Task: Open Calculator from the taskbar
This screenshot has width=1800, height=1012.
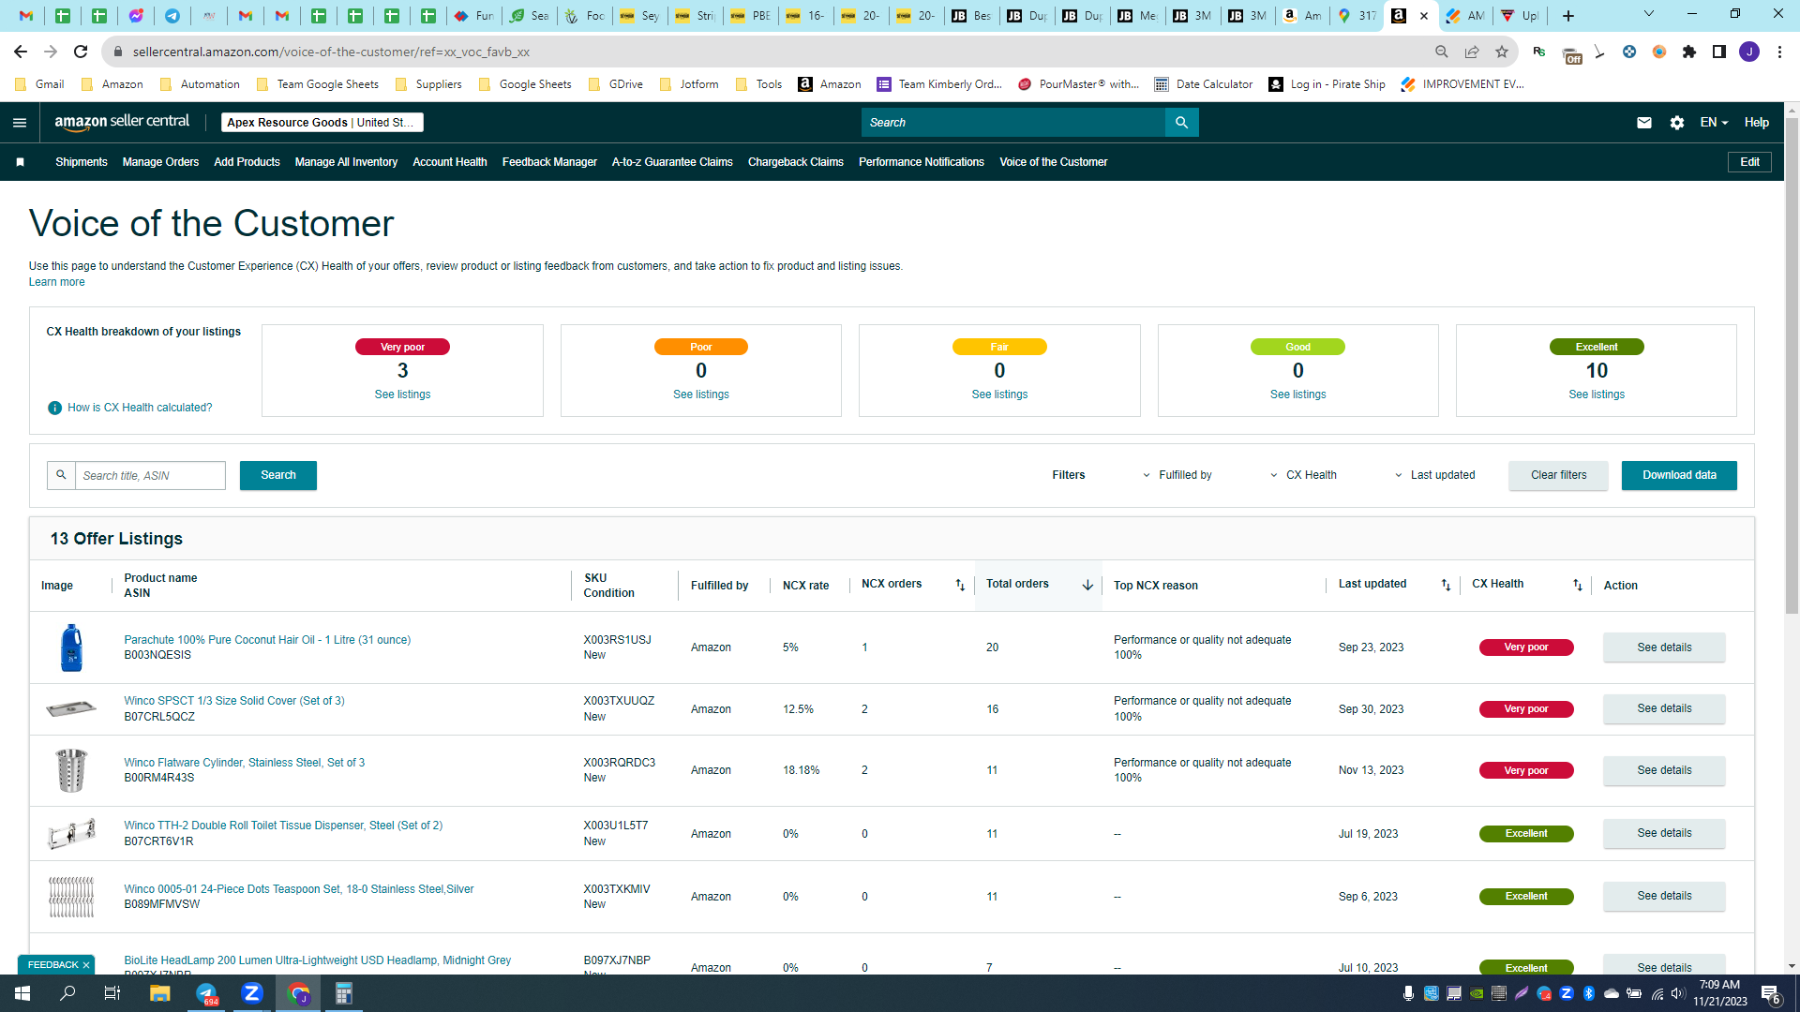Action: [x=344, y=993]
